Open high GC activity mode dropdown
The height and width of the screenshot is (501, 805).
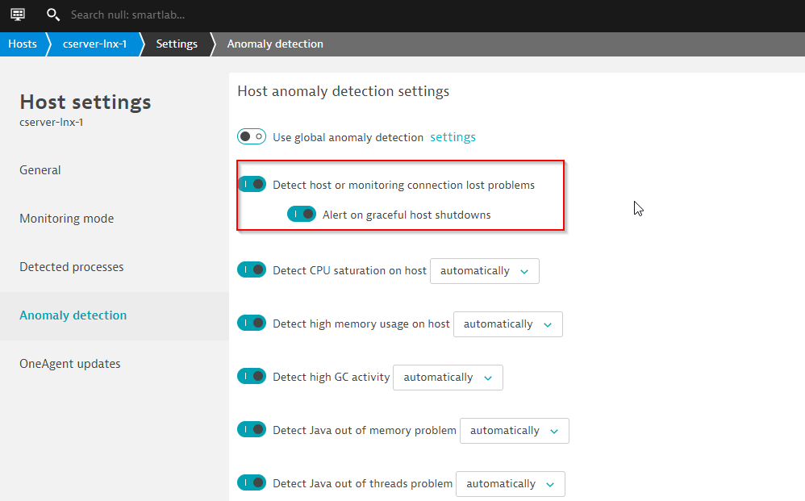coord(448,378)
